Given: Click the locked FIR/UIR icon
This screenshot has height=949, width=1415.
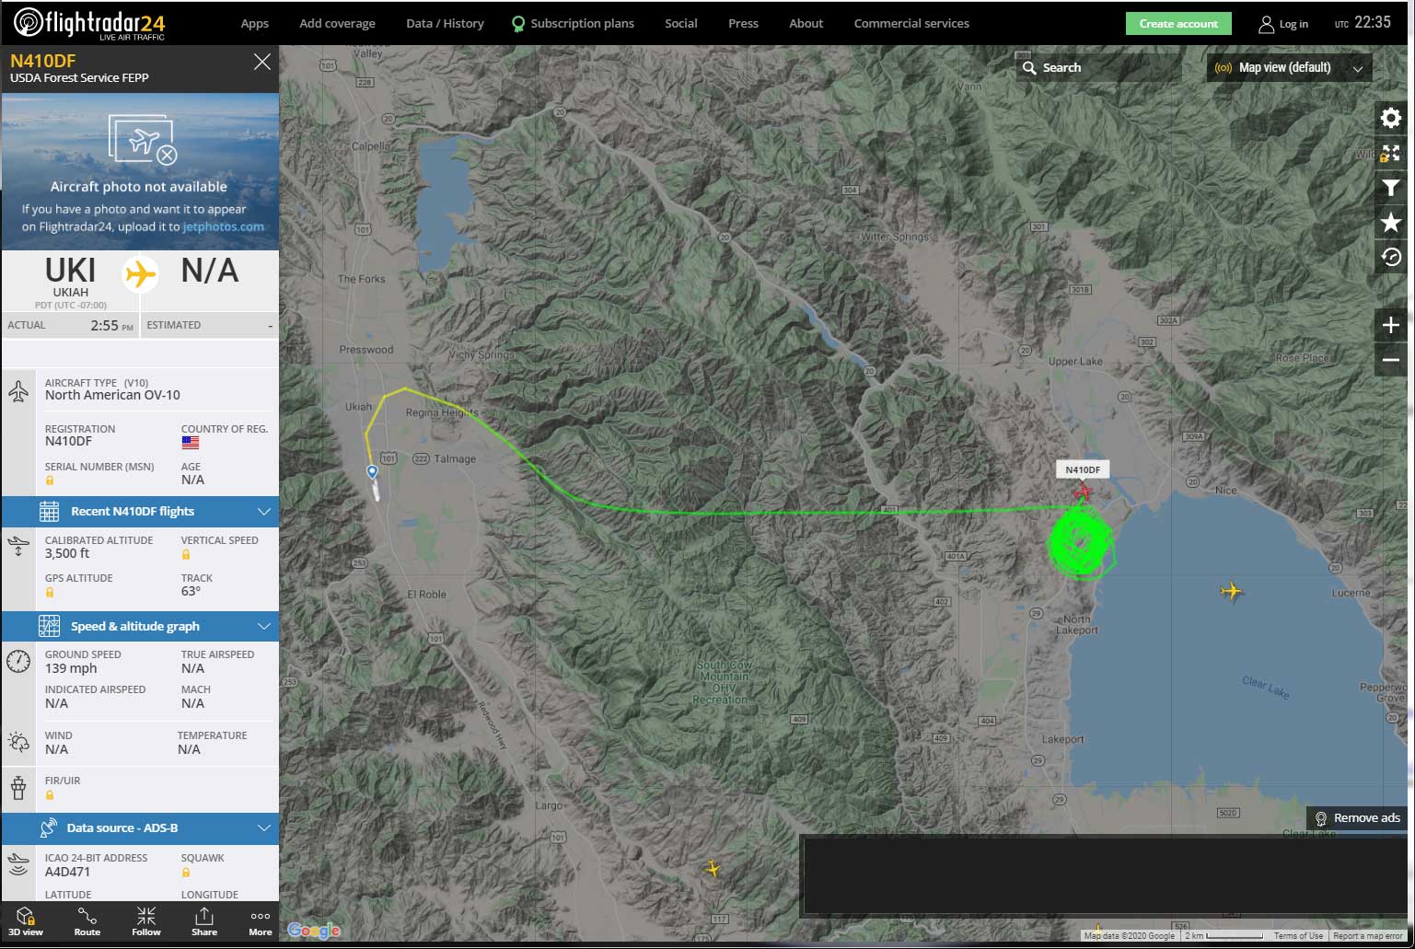Looking at the screenshot, I should pos(50,794).
